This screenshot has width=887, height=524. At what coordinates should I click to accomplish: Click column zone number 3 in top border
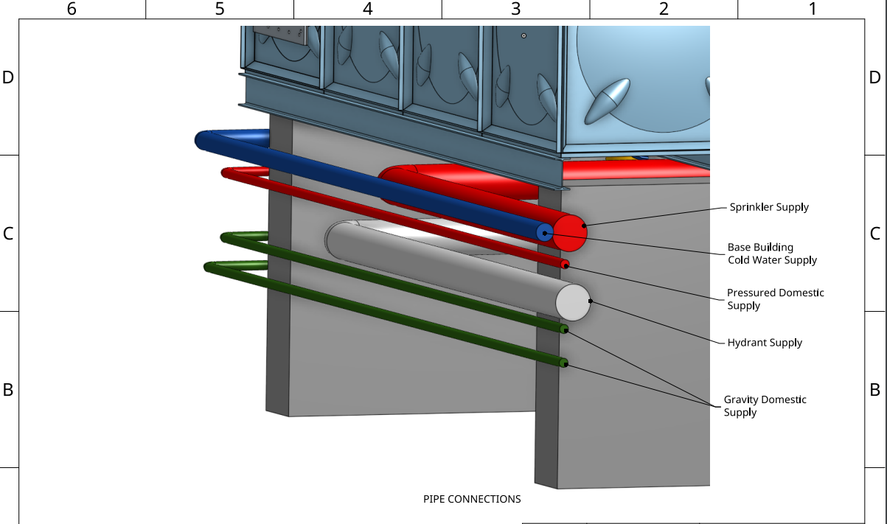point(516,9)
